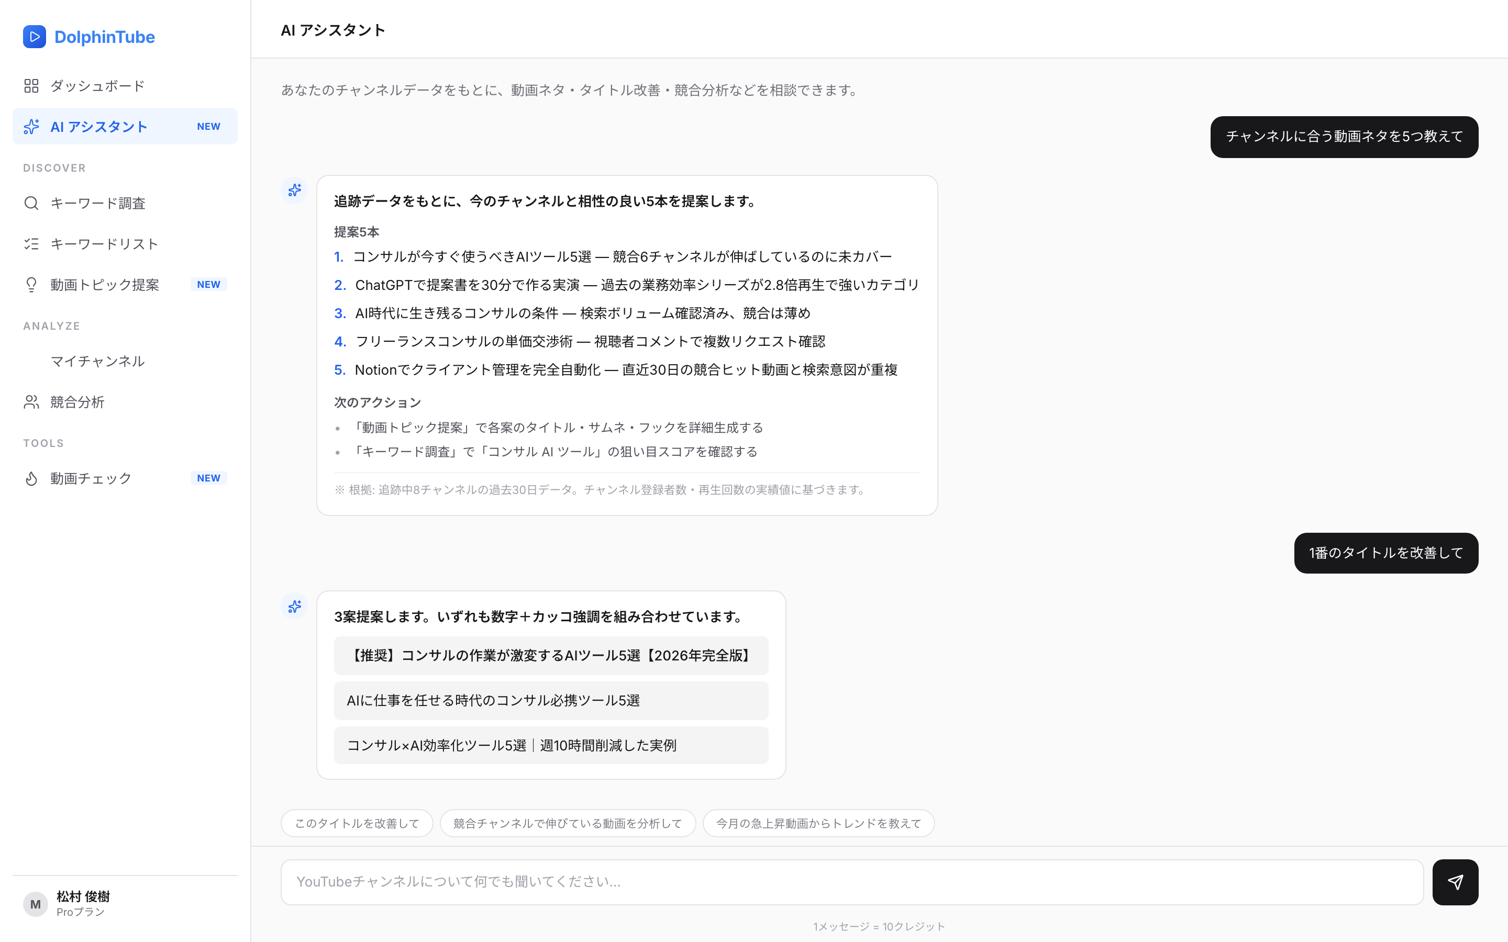This screenshot has height=942, width=1508.
Task: Click 1メッセージ = 10クレジット note
Action: pos(879,926)
